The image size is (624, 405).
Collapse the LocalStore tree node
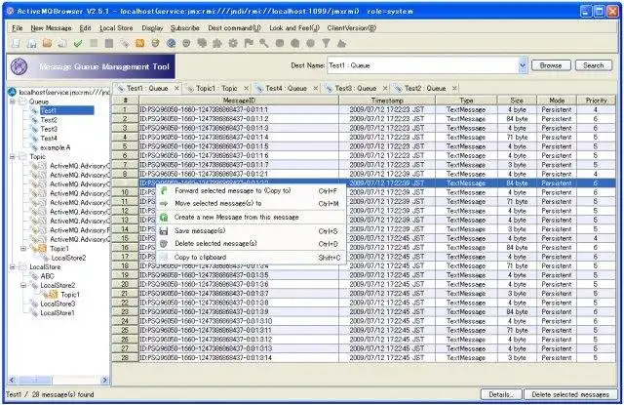pyautogui.click(x=13, y=266)
